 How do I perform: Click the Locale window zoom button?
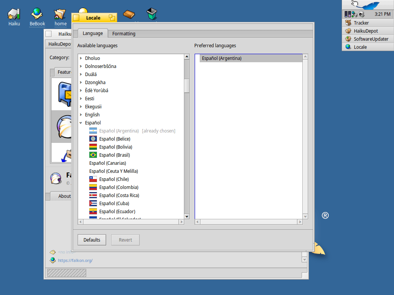[x=112, y=18]
